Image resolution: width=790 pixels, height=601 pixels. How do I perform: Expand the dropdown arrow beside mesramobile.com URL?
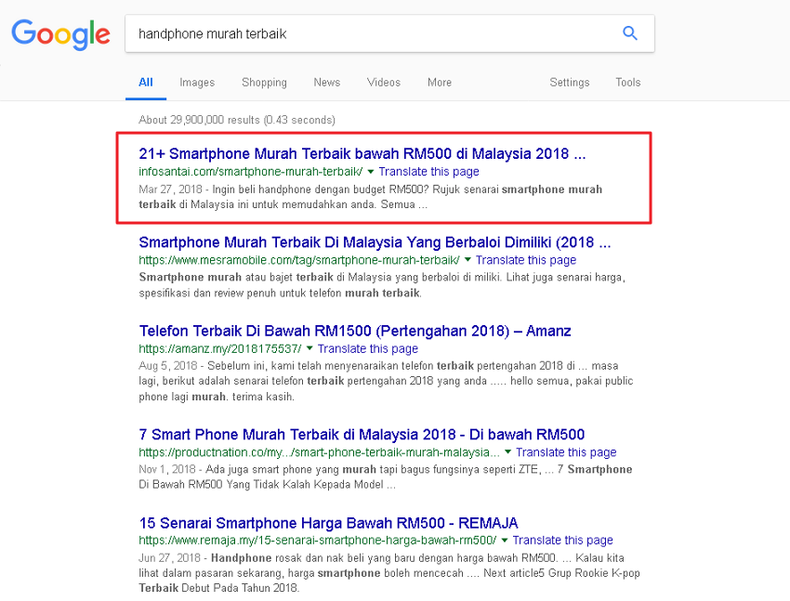coord(467,260)
